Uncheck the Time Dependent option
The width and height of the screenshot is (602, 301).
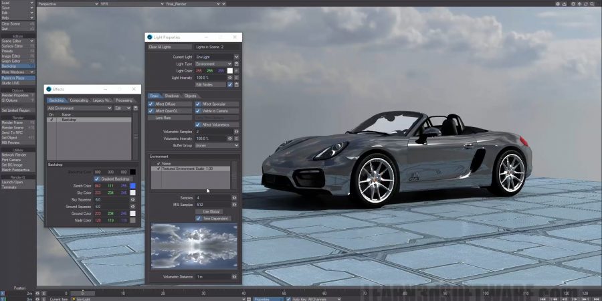tap(198, 218)
